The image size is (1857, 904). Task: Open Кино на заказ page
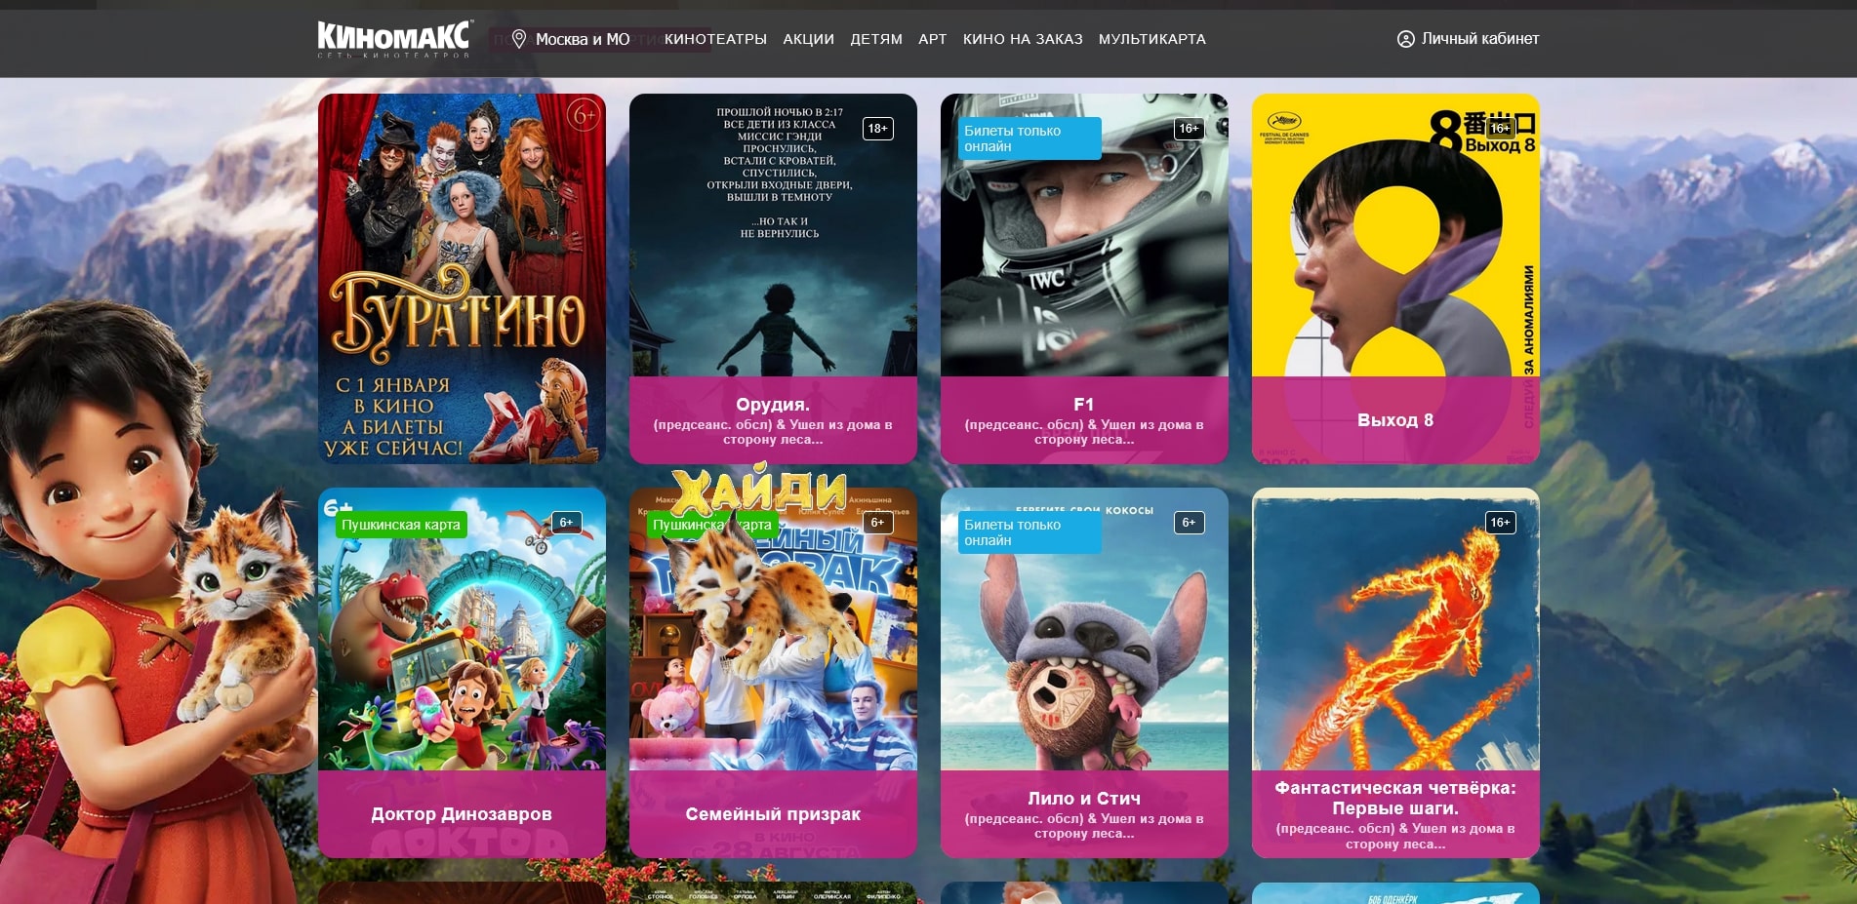click(x=1023, y=39)
